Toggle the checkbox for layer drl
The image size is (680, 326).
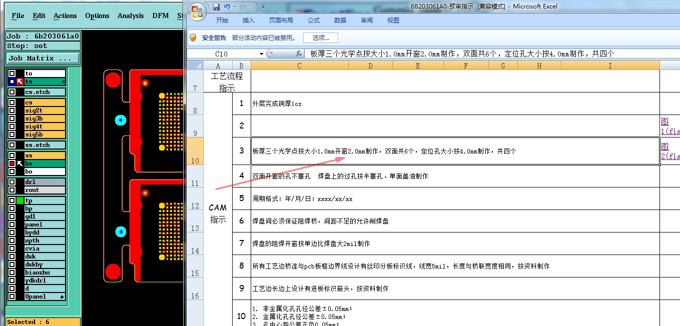pos(12,182)
